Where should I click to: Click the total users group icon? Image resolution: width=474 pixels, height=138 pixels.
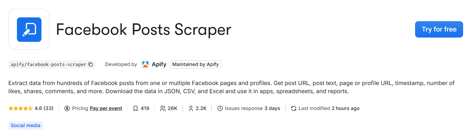(163, 108)
